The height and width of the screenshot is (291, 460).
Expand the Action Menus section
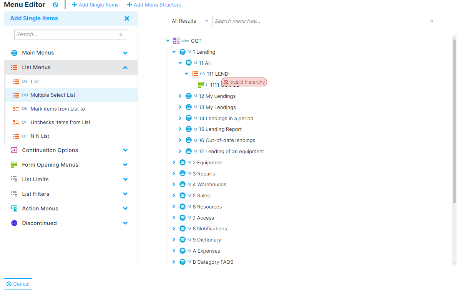click(125, 208)
